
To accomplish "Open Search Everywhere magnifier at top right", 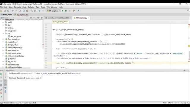I will click(188, 11).
